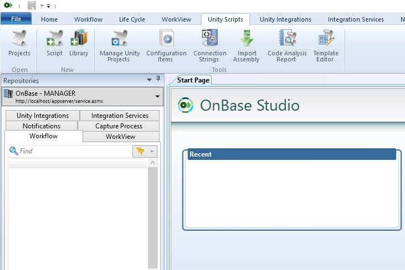The image size is (405, 270).
Task: Select the Workflow repository tab
Action: tap(43, 136)
